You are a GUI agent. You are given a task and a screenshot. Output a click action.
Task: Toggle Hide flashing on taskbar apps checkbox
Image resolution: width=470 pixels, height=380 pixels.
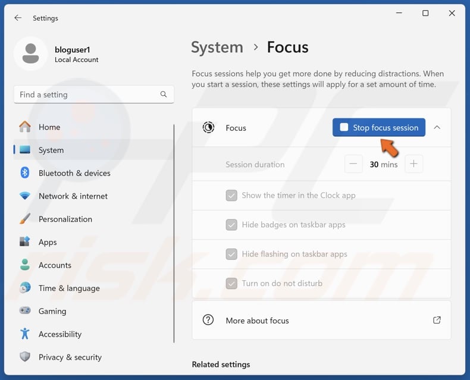(x=231, y=254)
